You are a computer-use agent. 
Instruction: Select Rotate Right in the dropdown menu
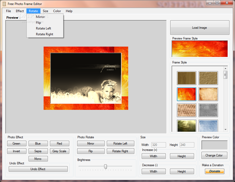pyautogui.click(x=45, y=34)
